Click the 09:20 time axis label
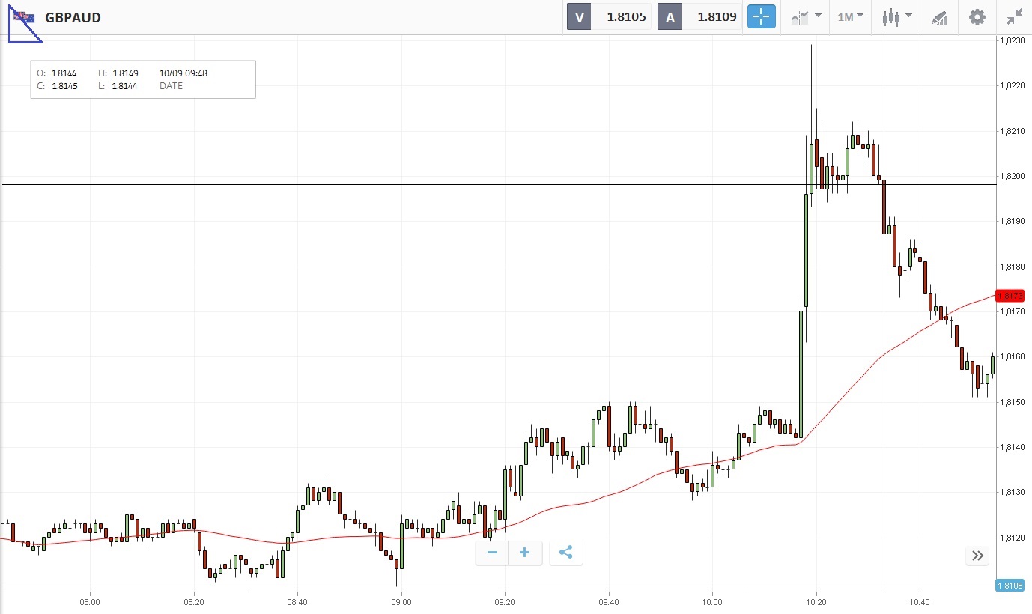This screenshot has width=1032, height=614. (x=505, y=601)
